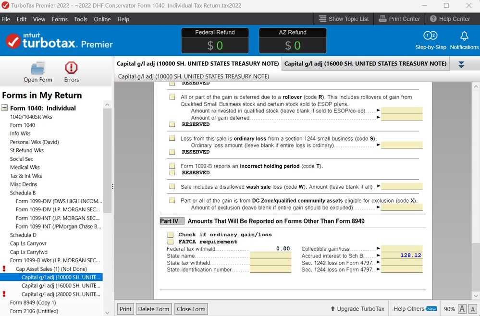
Task: Select the smaller font size A icon
Action: point(473,309)
